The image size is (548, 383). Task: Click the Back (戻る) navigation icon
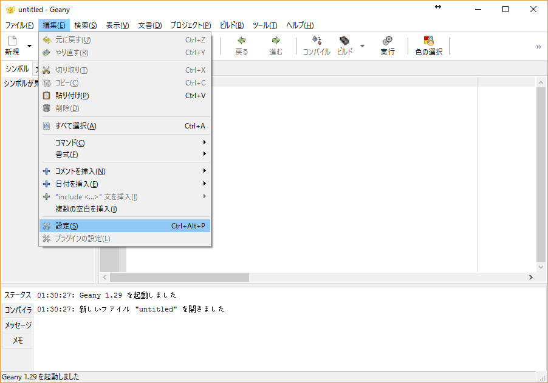[x=242, y=41]
